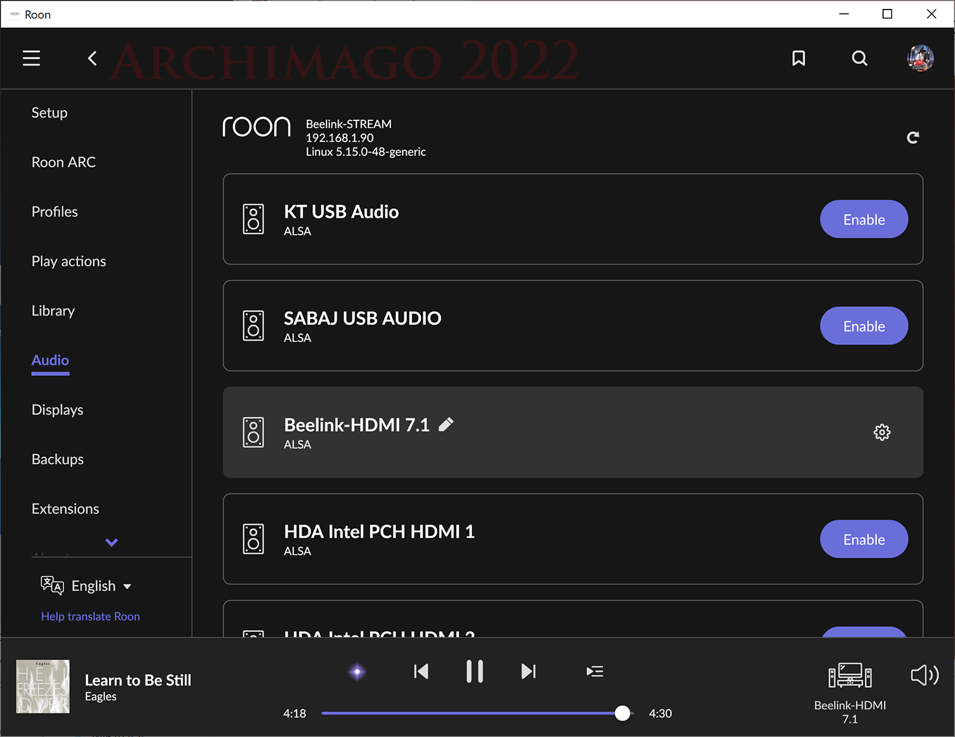Open Beelink-HDMI 7.1 device settings gear

(x=882, y=432)
